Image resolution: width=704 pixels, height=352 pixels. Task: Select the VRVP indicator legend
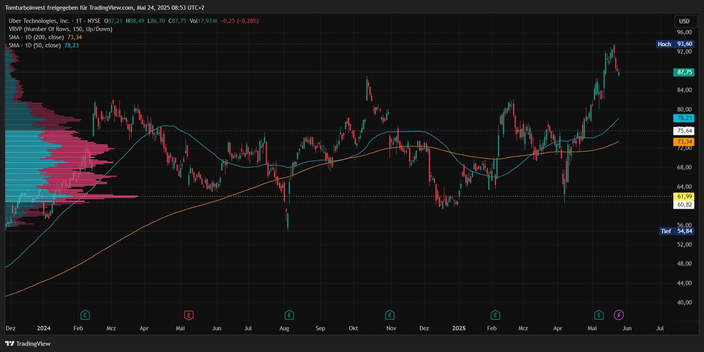61,29
